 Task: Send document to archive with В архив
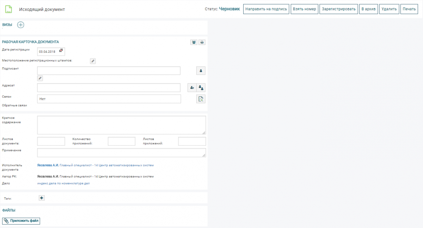pos(369,9)
